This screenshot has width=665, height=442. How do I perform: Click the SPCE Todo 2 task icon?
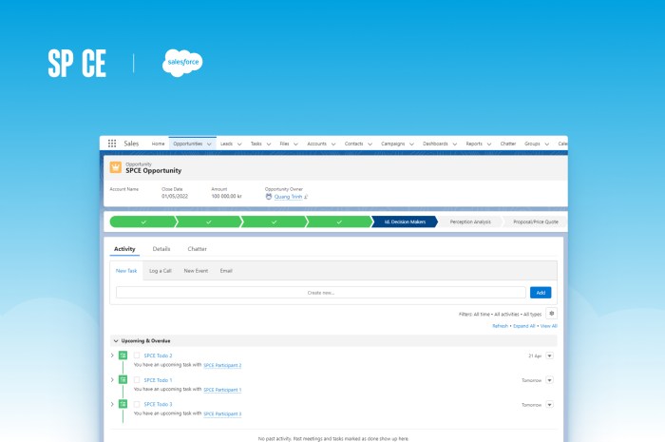tap(123, 356)
